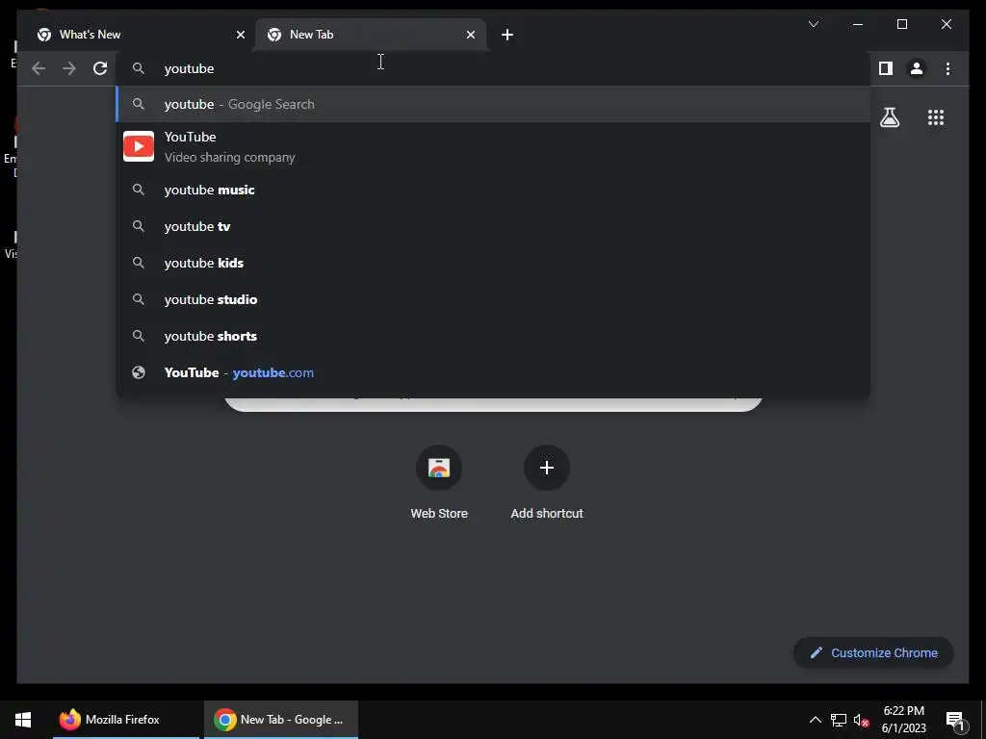This screenshot has width=986, height=739.
Task: Click the magnifier icon in address bar
Action: [139, 68]
